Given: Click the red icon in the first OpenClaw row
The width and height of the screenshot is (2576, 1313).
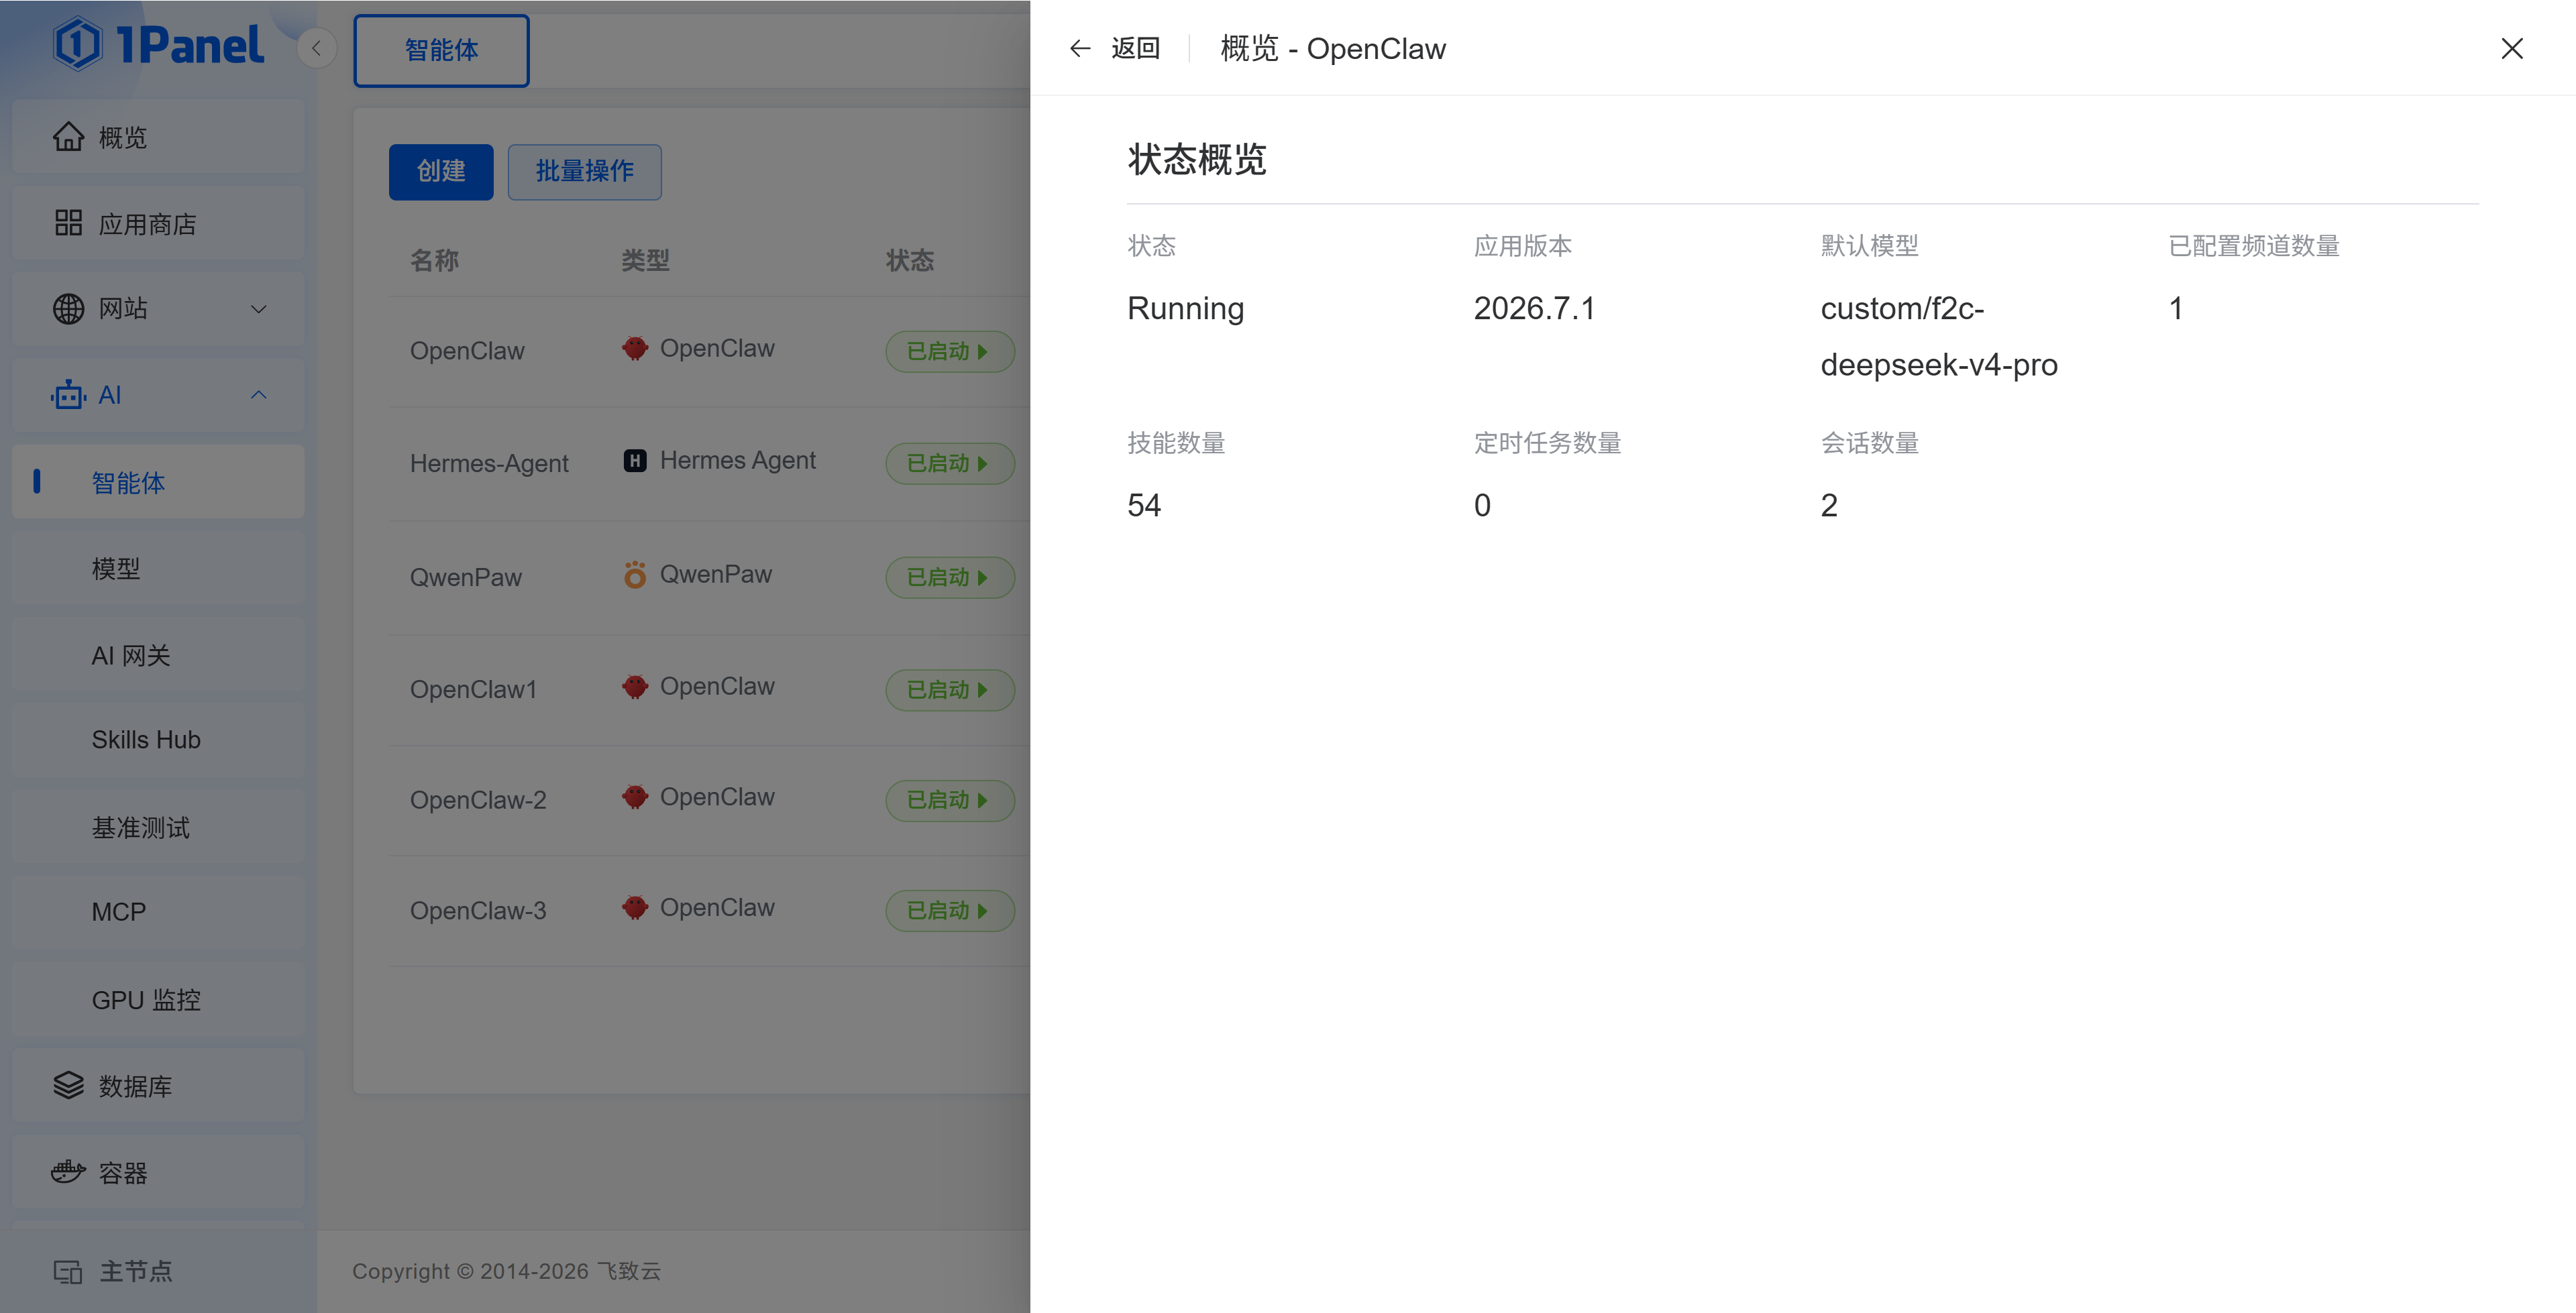Looking at the screenshot, I should (635, 348).
